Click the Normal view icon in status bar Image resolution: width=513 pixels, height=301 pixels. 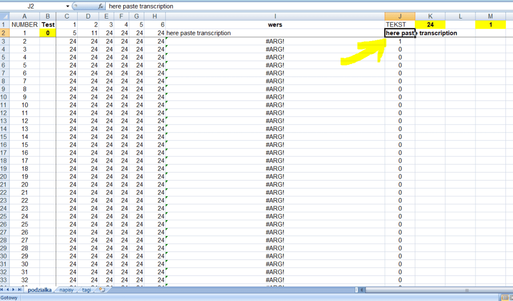click(x=506, y=297)
